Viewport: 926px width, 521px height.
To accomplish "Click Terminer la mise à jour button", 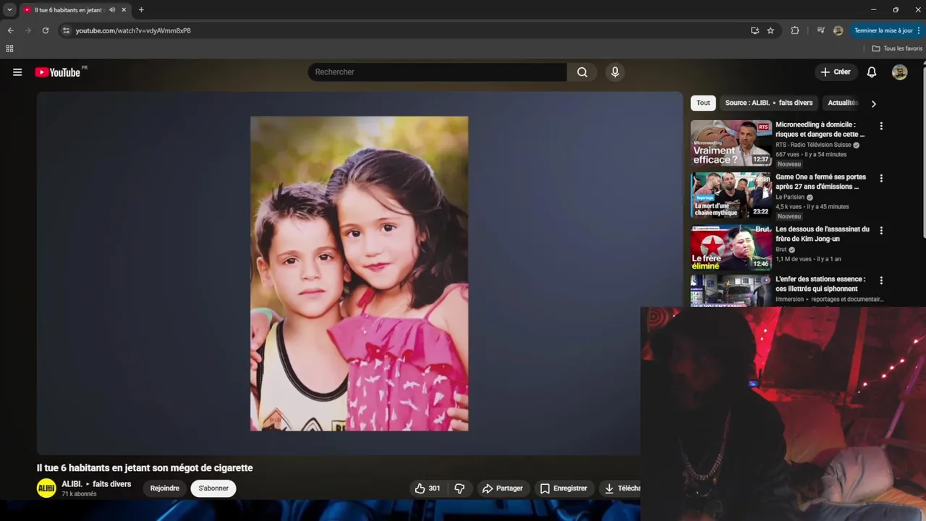I will pos(887,30).
